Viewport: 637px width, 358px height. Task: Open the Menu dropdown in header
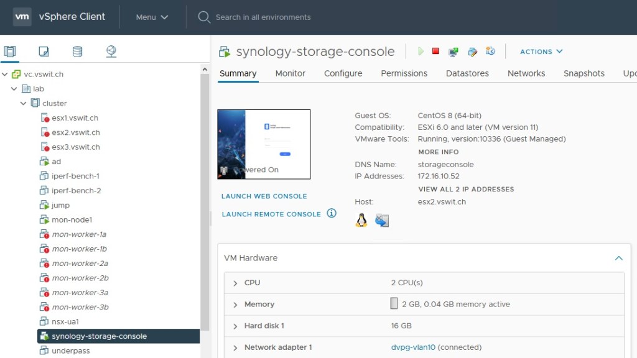pos(152,17)
